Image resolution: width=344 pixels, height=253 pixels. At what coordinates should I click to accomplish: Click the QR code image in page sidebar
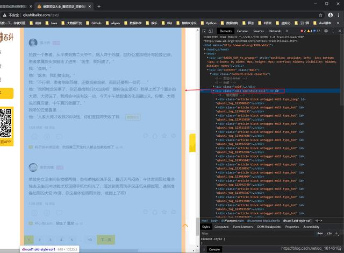(x=5, y=123)
